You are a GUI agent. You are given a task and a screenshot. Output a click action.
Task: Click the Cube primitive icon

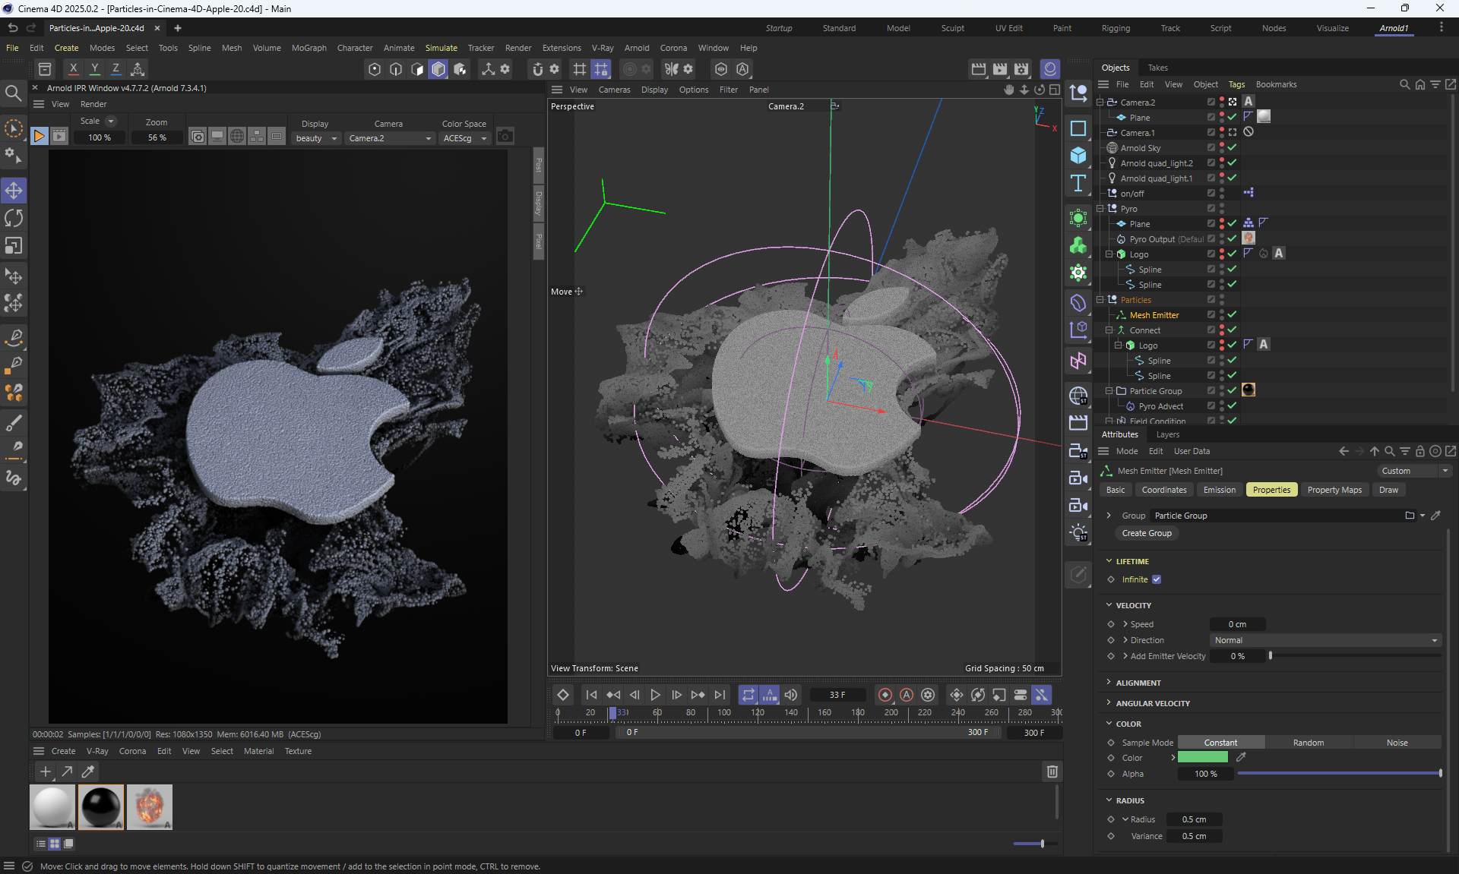1078,156
